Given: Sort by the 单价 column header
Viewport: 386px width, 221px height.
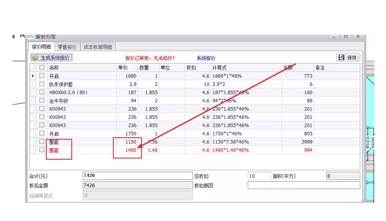Looking at the screenshot, I should 127,67.
